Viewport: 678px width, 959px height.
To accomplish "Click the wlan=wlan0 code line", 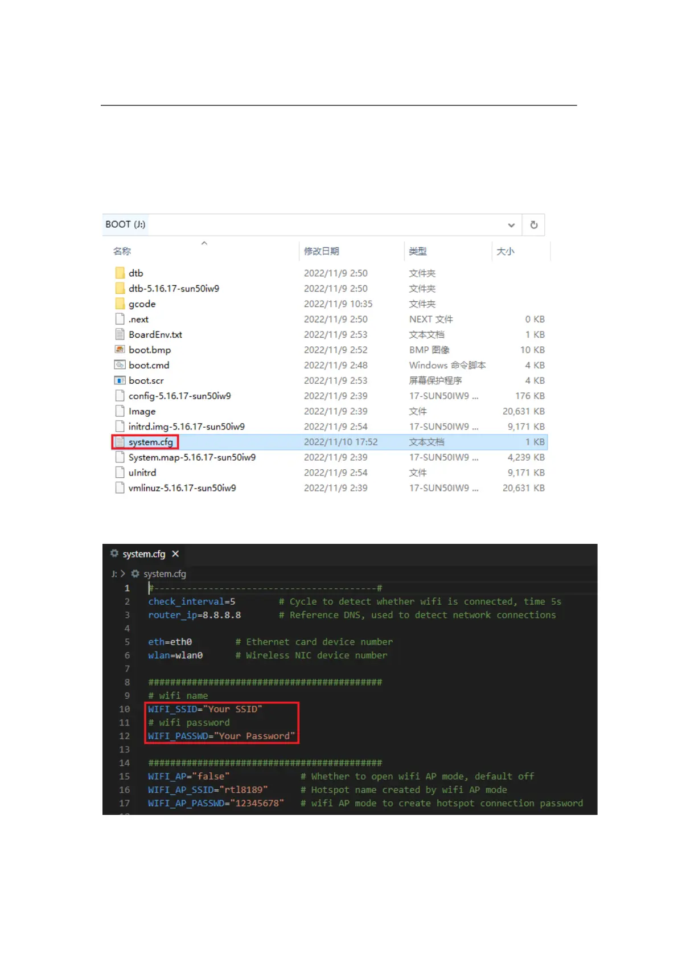I will tap(175, 655).
